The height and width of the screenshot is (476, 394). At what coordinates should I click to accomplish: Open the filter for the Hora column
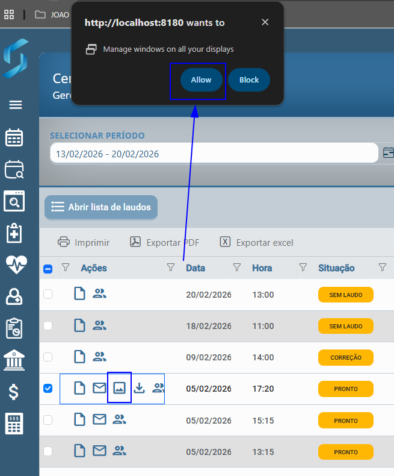[303, 268]
